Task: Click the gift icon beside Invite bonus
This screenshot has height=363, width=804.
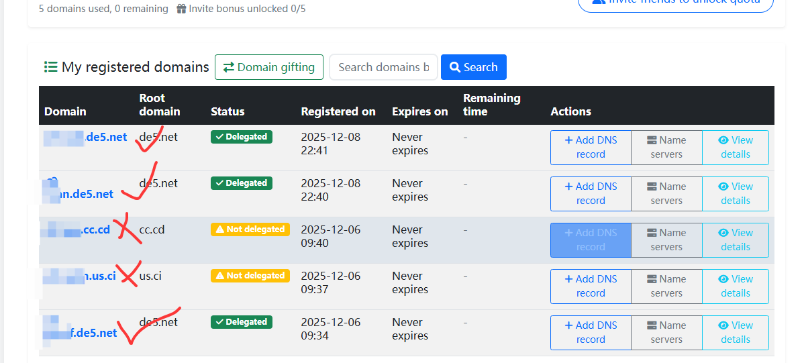Action: click(181, 9)
